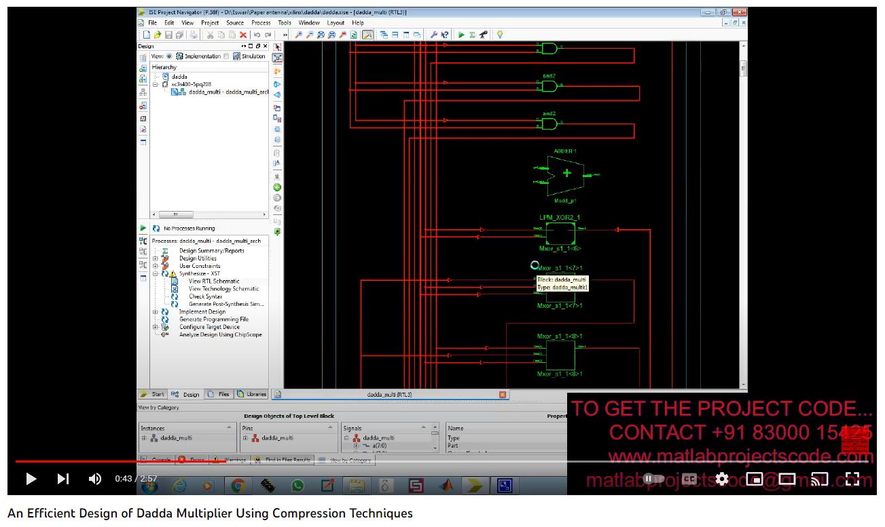Toggle video autoplay switch
Image resolution: width=885 pixels, height=527 pixels.
coord(653,479)
